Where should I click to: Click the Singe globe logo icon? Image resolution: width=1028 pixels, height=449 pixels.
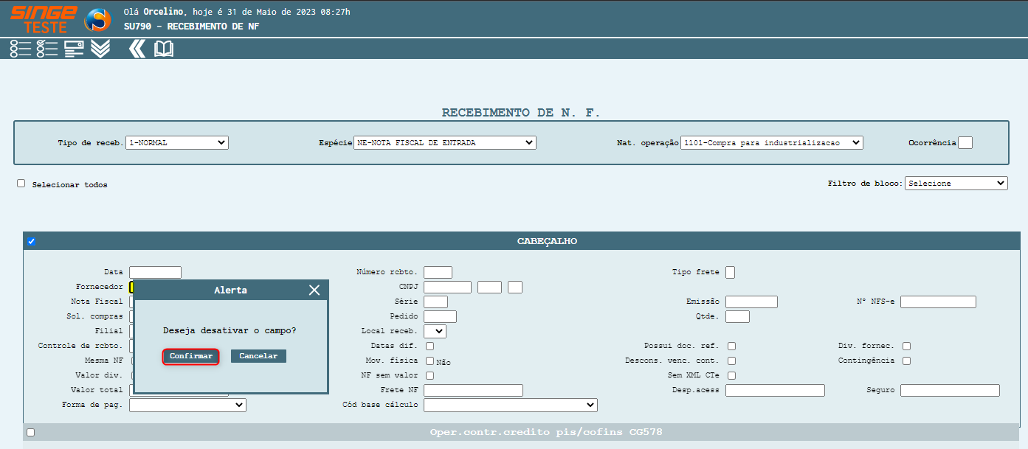click(97, 20)
